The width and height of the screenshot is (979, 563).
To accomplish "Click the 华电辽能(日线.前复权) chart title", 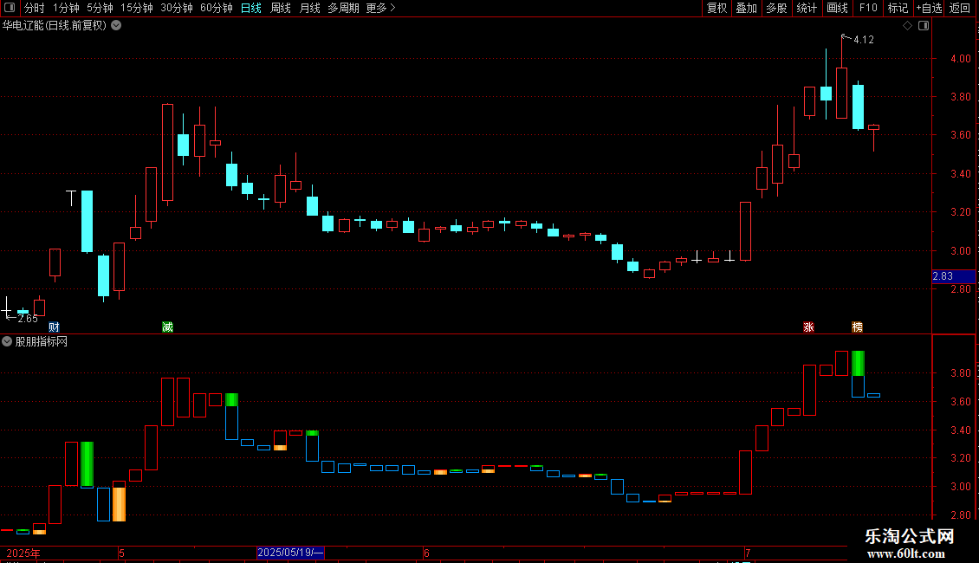I will [55, 26].
